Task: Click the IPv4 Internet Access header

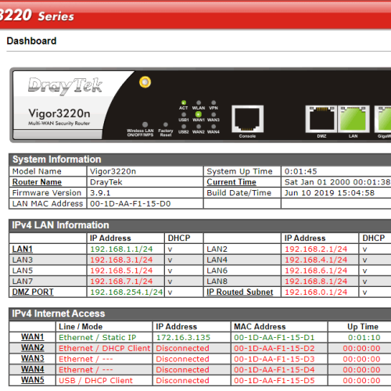Action: 200,314
